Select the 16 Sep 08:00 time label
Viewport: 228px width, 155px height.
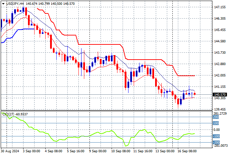click(188, 151)
